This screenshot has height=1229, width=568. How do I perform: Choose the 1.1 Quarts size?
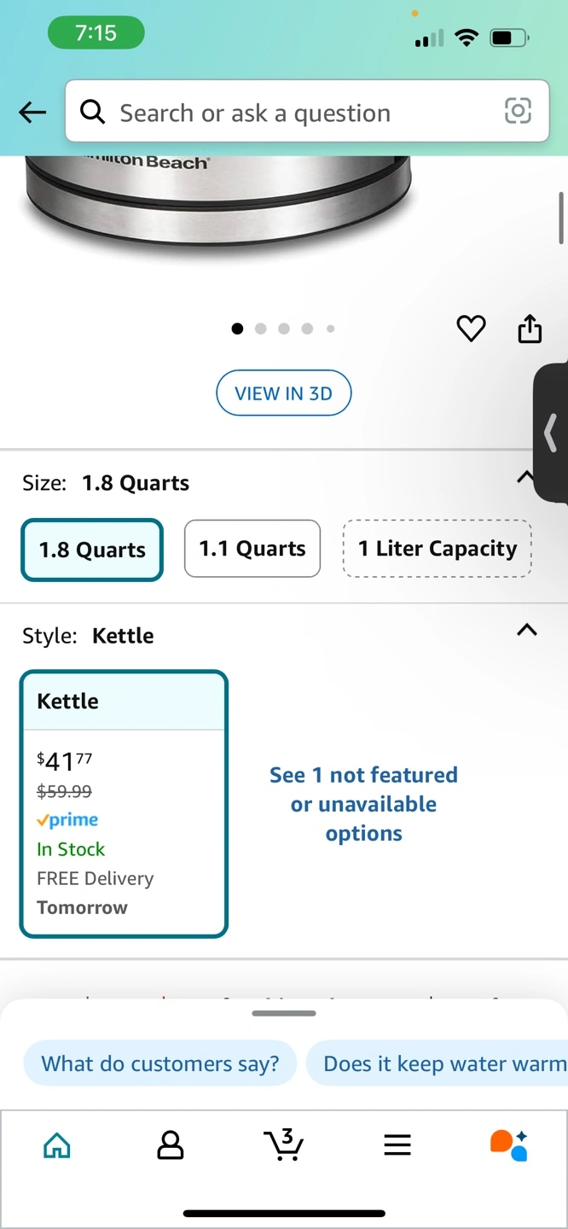[x=252, y=549]
